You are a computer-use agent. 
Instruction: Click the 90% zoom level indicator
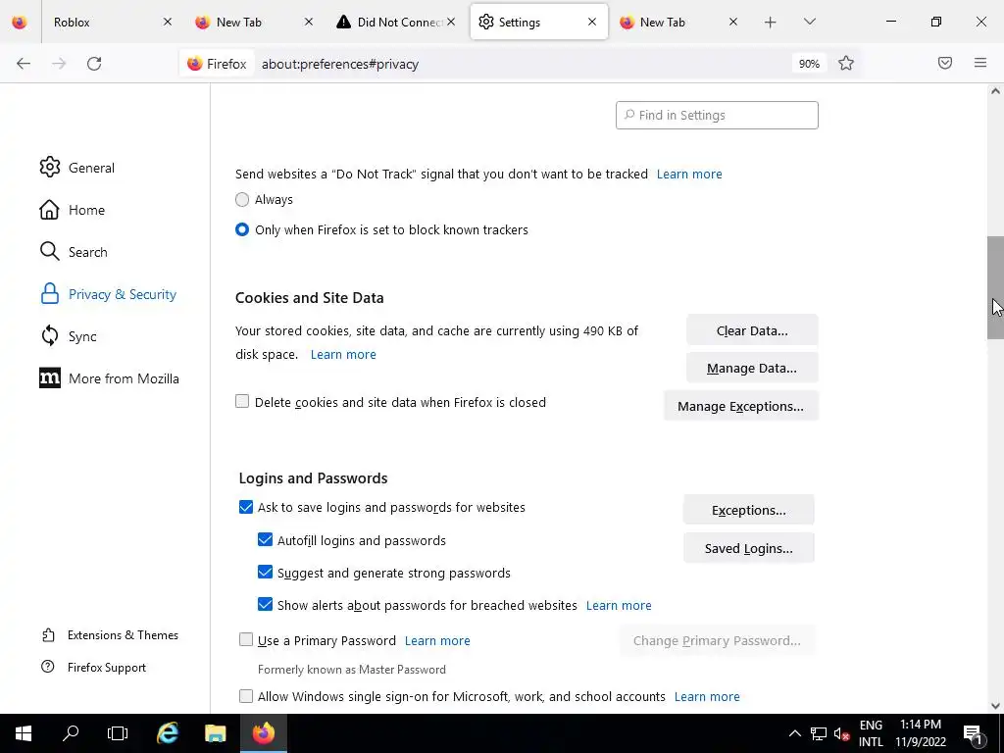tap(809, 64)
